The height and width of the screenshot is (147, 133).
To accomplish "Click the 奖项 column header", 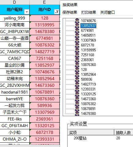I will point(91,132).
